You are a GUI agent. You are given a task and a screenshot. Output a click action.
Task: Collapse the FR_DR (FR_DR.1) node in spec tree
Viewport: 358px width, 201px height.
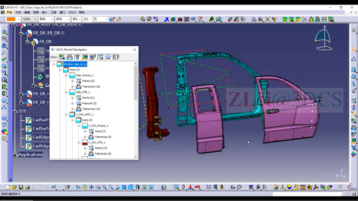click(x=21, y=33)
